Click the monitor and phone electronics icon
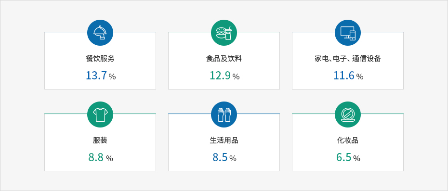Viewport: 448px width, 191px height. (348, 33)
